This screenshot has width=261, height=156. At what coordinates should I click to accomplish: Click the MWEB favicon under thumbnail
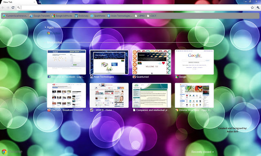[91, 110]
